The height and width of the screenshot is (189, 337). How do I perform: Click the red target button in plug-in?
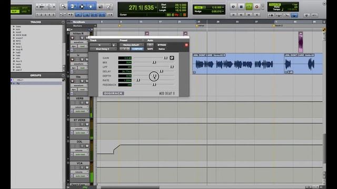click(x=186, y=45)
